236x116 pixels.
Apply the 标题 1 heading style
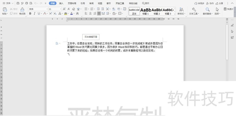click(x=145, y=11)
